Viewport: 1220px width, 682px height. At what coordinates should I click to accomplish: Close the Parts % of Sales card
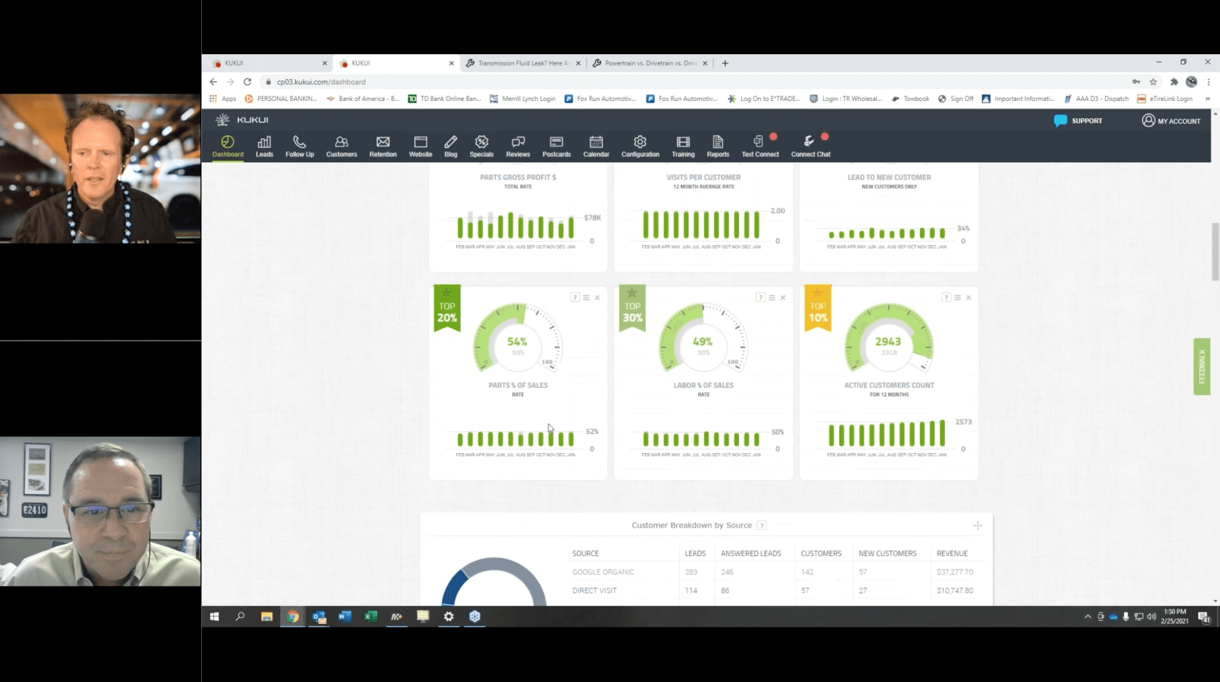[597, 297]
